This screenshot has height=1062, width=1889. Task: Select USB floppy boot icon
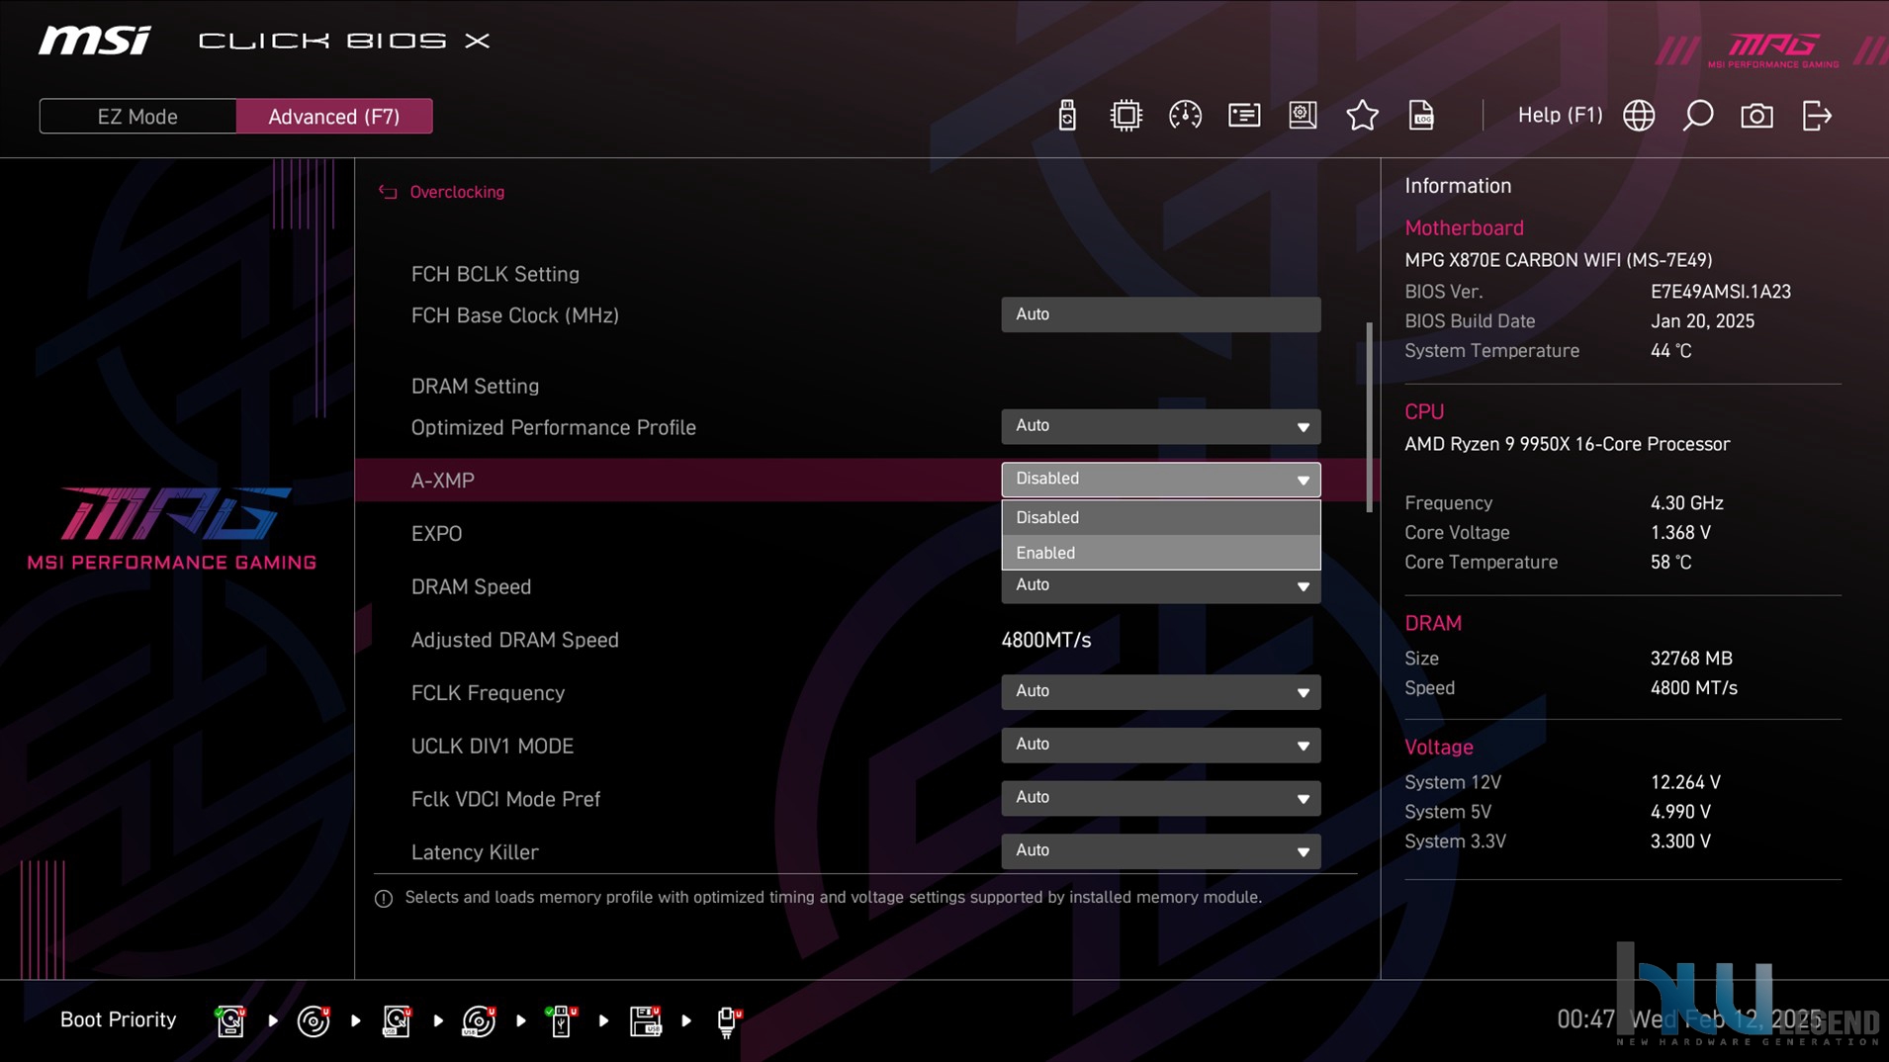click(x=645, y=1020)
